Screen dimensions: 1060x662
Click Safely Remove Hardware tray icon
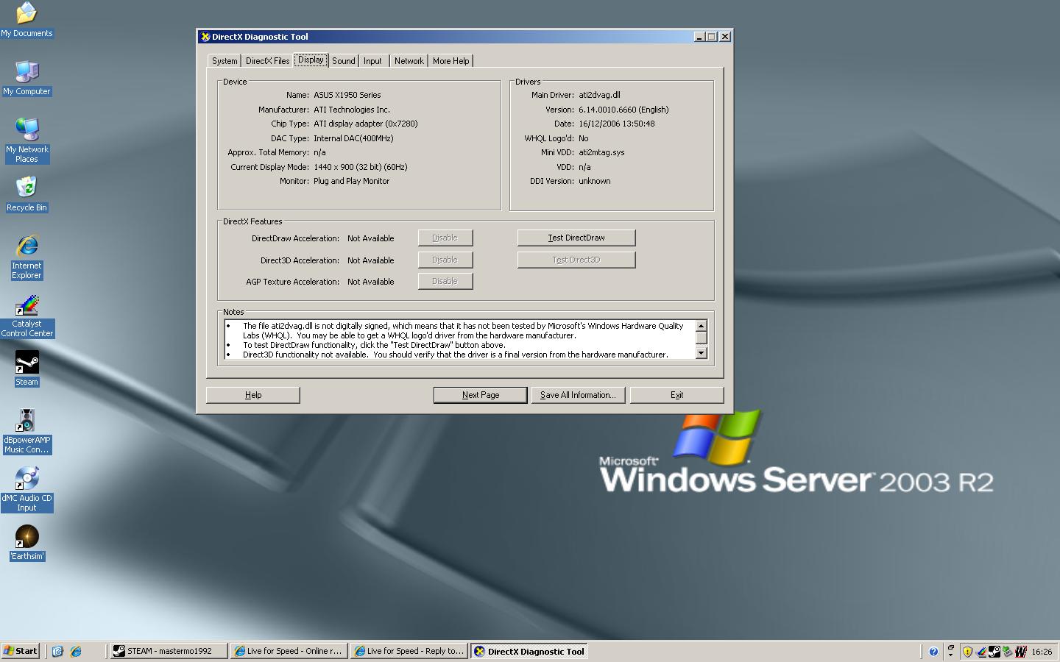[1007, 651]
